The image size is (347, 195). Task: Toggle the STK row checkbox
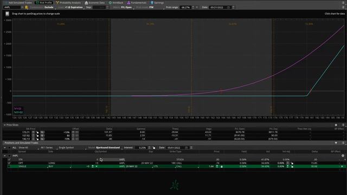[9, 159]
